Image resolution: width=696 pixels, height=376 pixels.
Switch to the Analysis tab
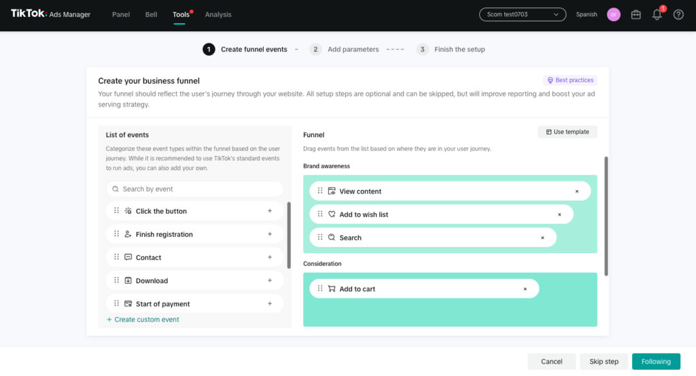[218, 15]
